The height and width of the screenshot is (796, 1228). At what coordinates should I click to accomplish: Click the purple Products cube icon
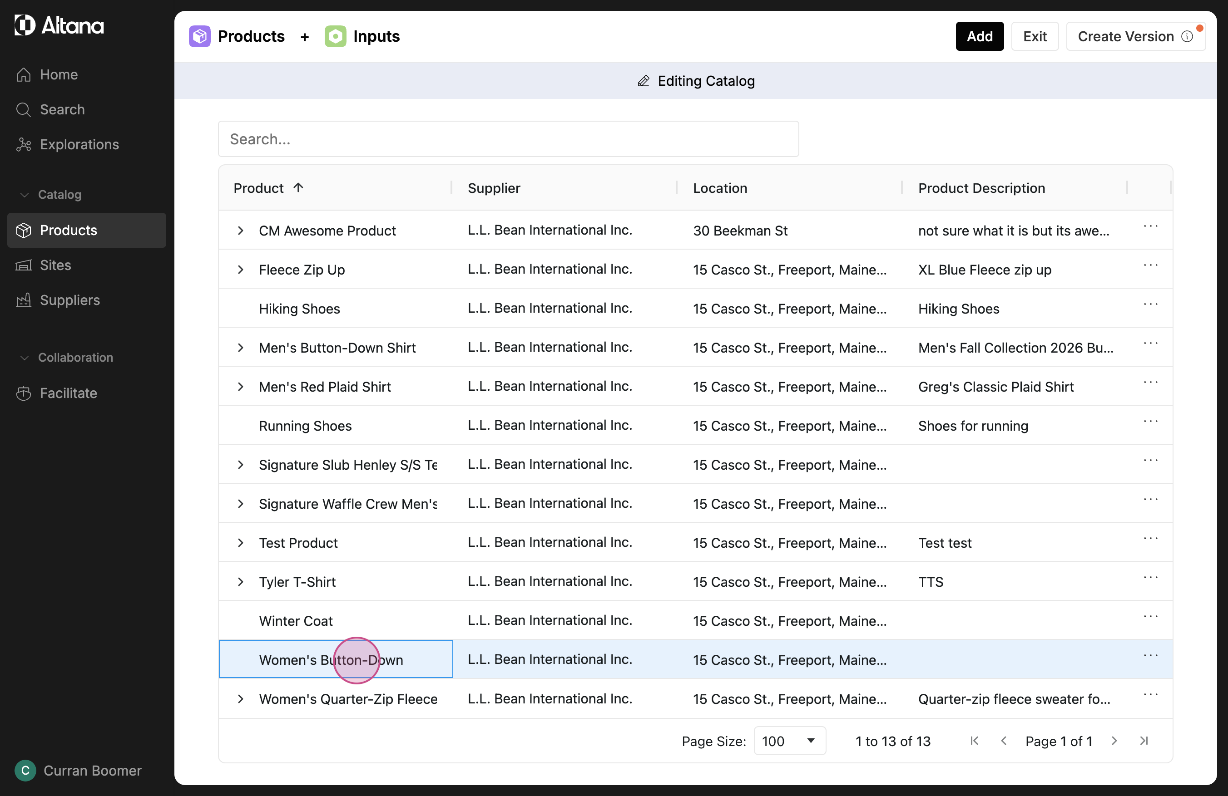click(x=200, y=37)
